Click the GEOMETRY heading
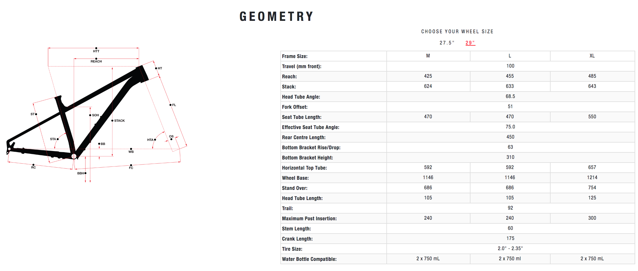Image resolution: width=638 pixels, height=271 pixels. tap(276, 16)
